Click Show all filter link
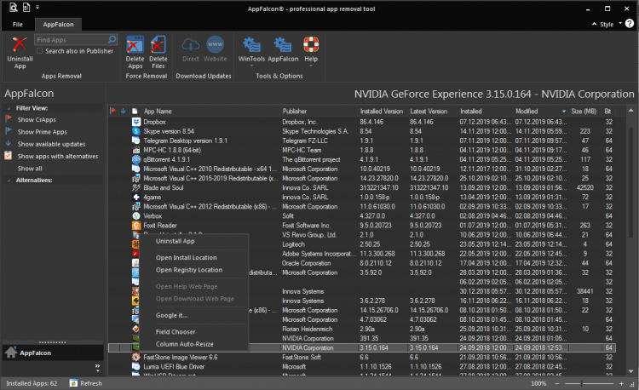The image size is (639, 390). click(29, 169)
